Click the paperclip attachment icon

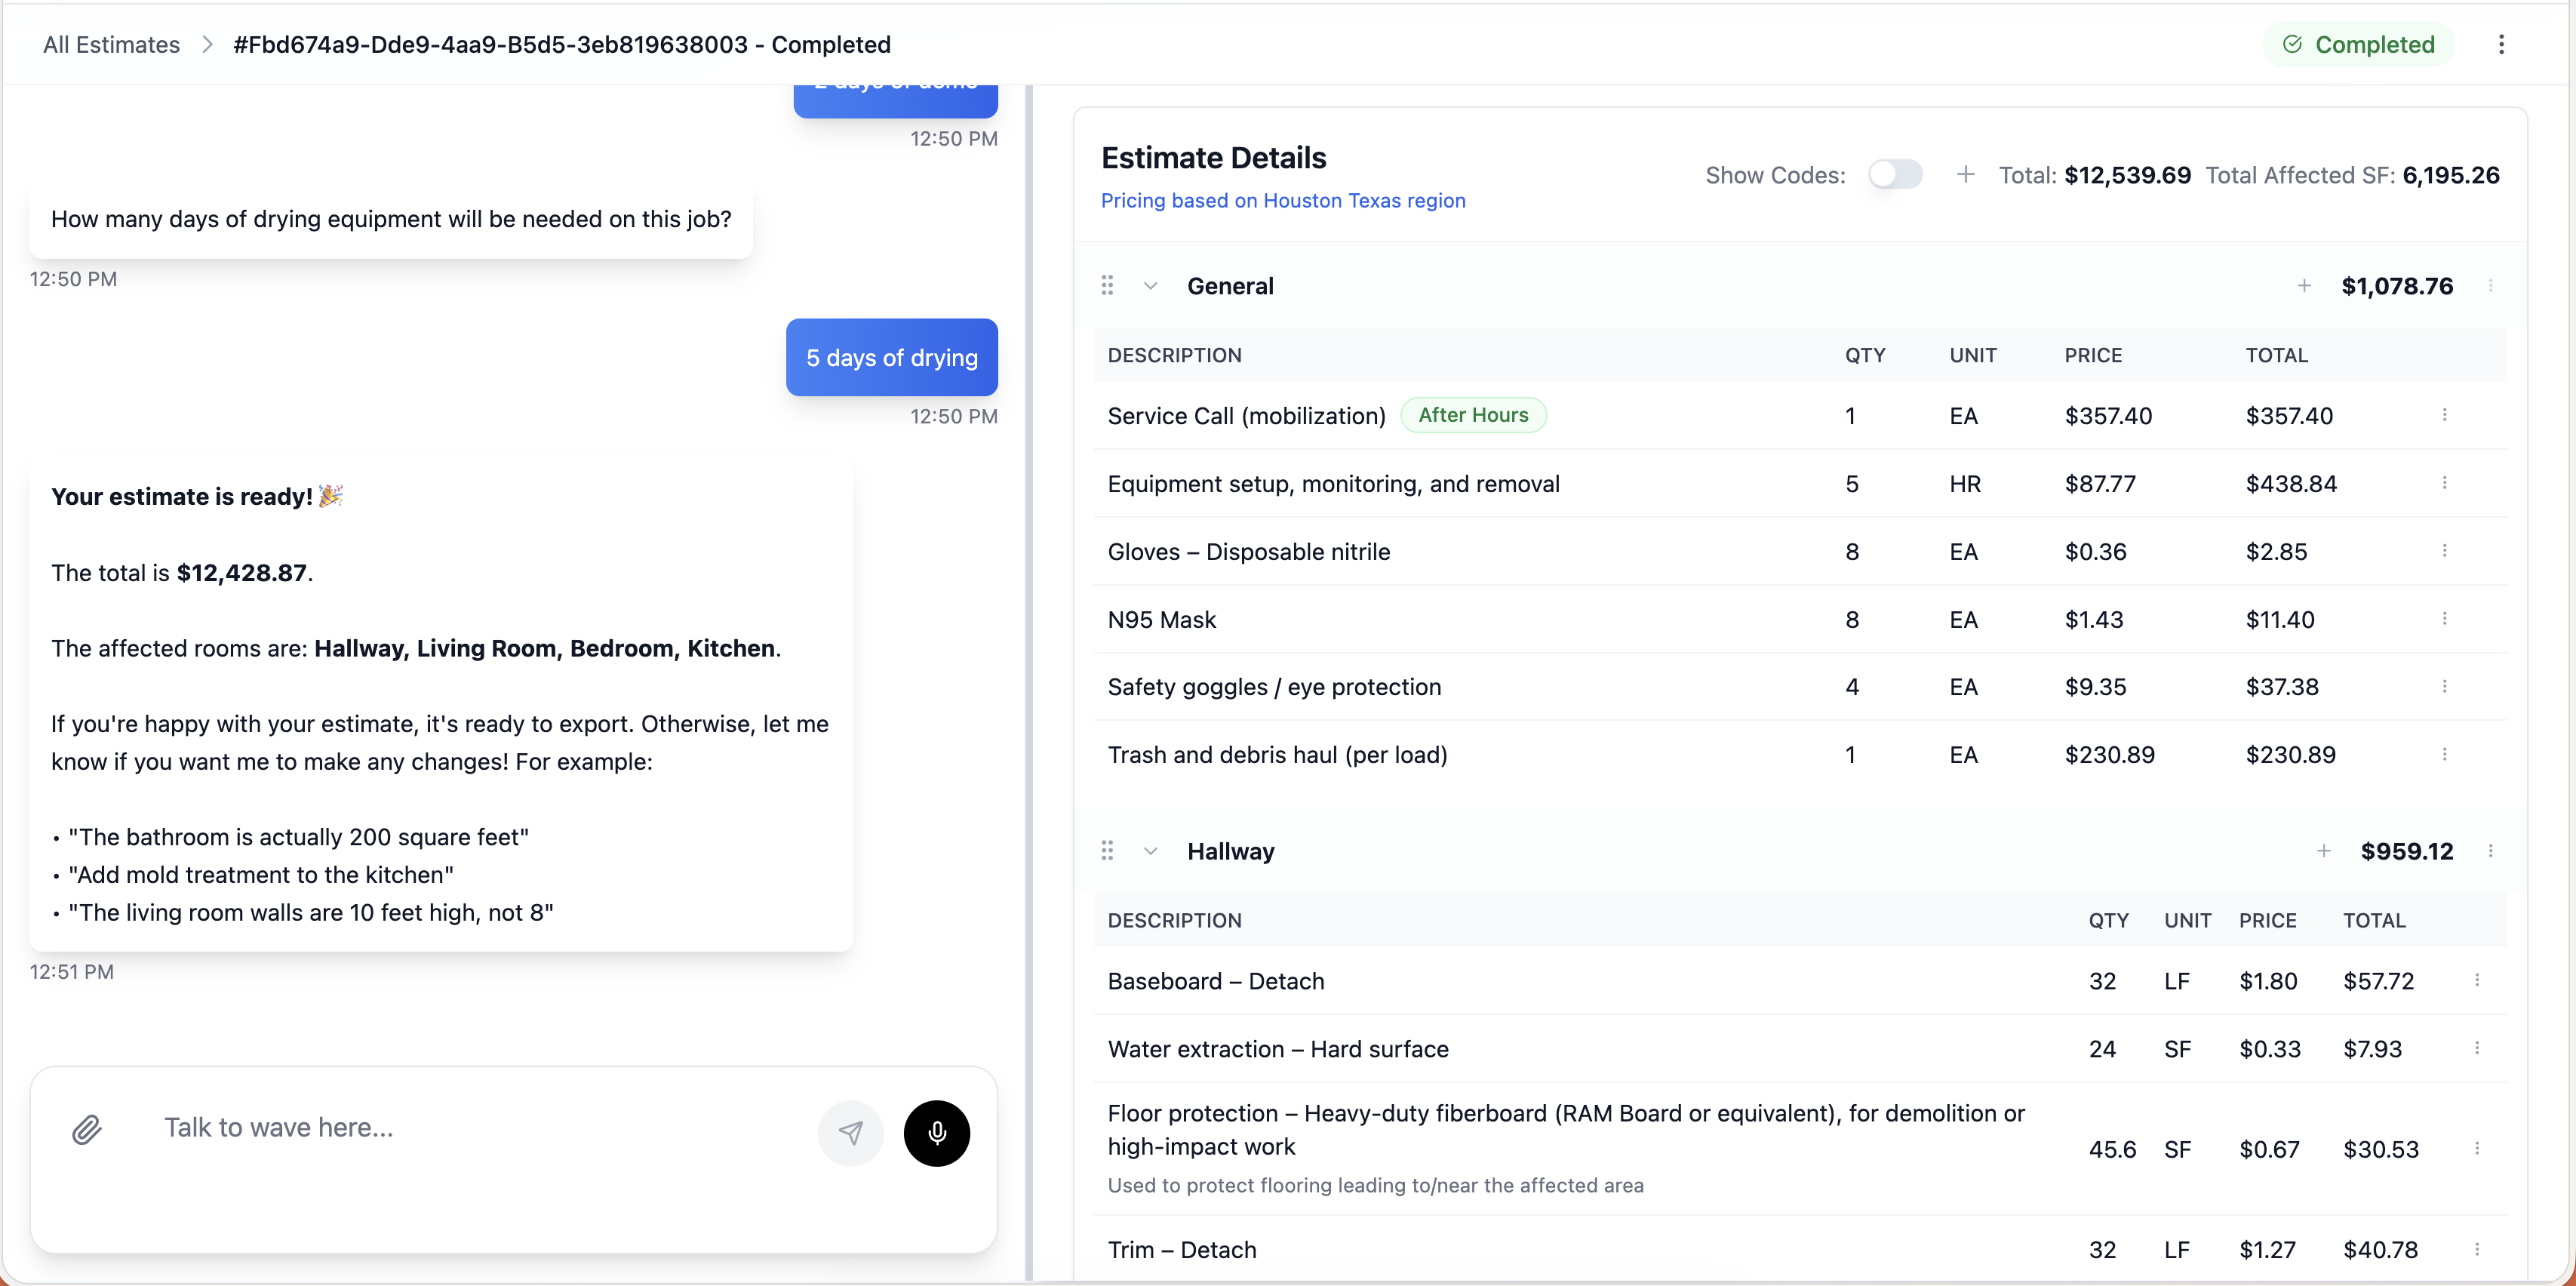[x=87, y=1130]
